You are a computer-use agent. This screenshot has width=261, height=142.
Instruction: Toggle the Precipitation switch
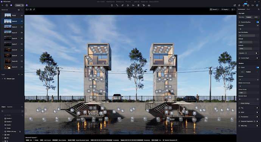click(258, 117)
